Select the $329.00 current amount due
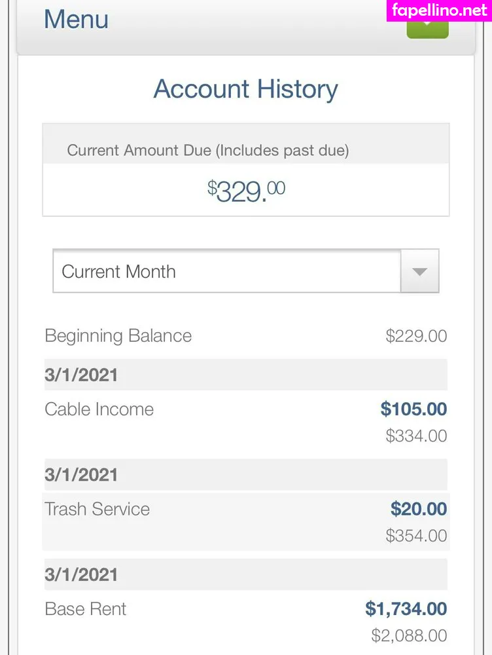 tap(246, 191)
